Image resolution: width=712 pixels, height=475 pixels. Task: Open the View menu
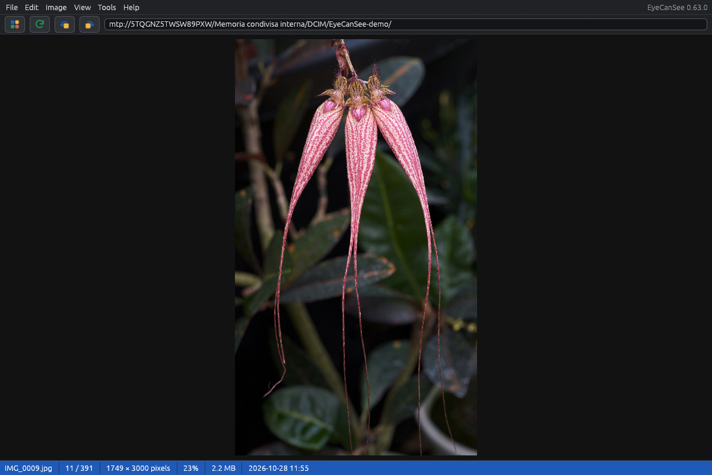click(x=82, y=7)
